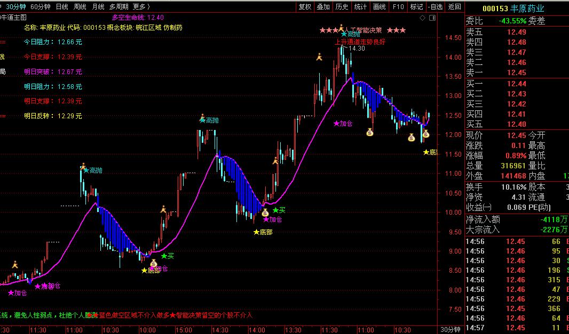This screenshot has width=569, height=334.
Task: Open the 周线 weekly chart
Action: pyautogui.click(x=80, y=6)
